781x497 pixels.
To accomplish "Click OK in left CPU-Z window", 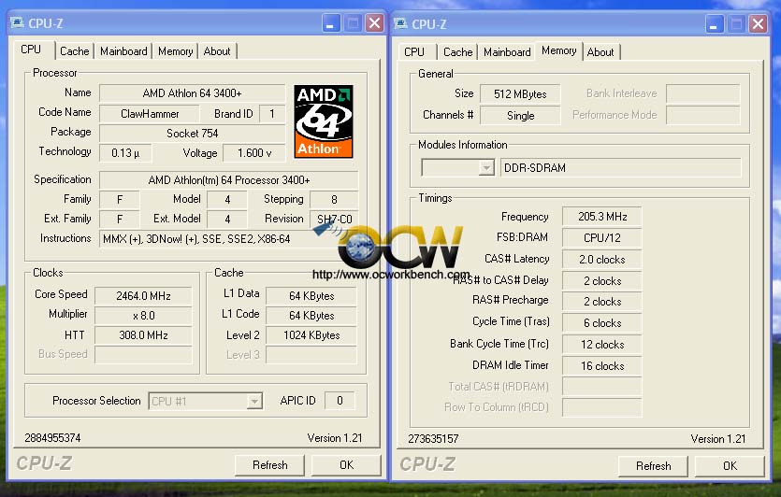I will coord(346,465).
